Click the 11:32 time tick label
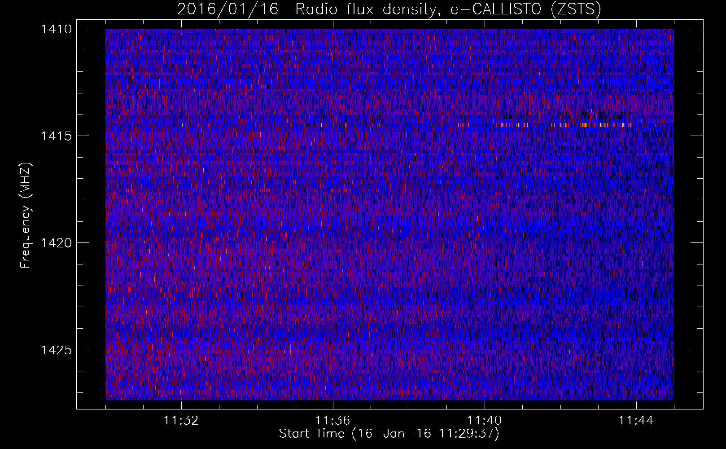 181,421
